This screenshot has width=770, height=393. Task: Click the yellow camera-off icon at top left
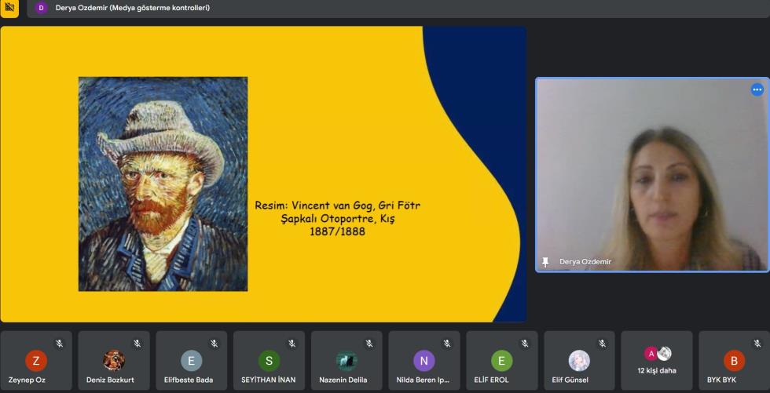[x=9, y=8]
